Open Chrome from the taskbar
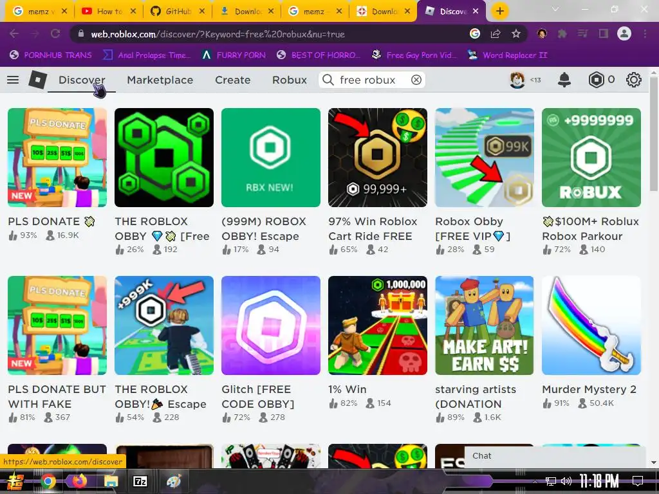Viewport: 659px width, 494px height. tap(48, 481)
